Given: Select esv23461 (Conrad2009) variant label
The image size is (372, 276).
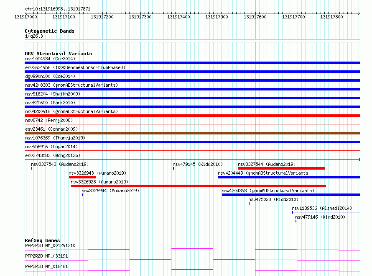Looking at the screenshot, I should [51, 129].
